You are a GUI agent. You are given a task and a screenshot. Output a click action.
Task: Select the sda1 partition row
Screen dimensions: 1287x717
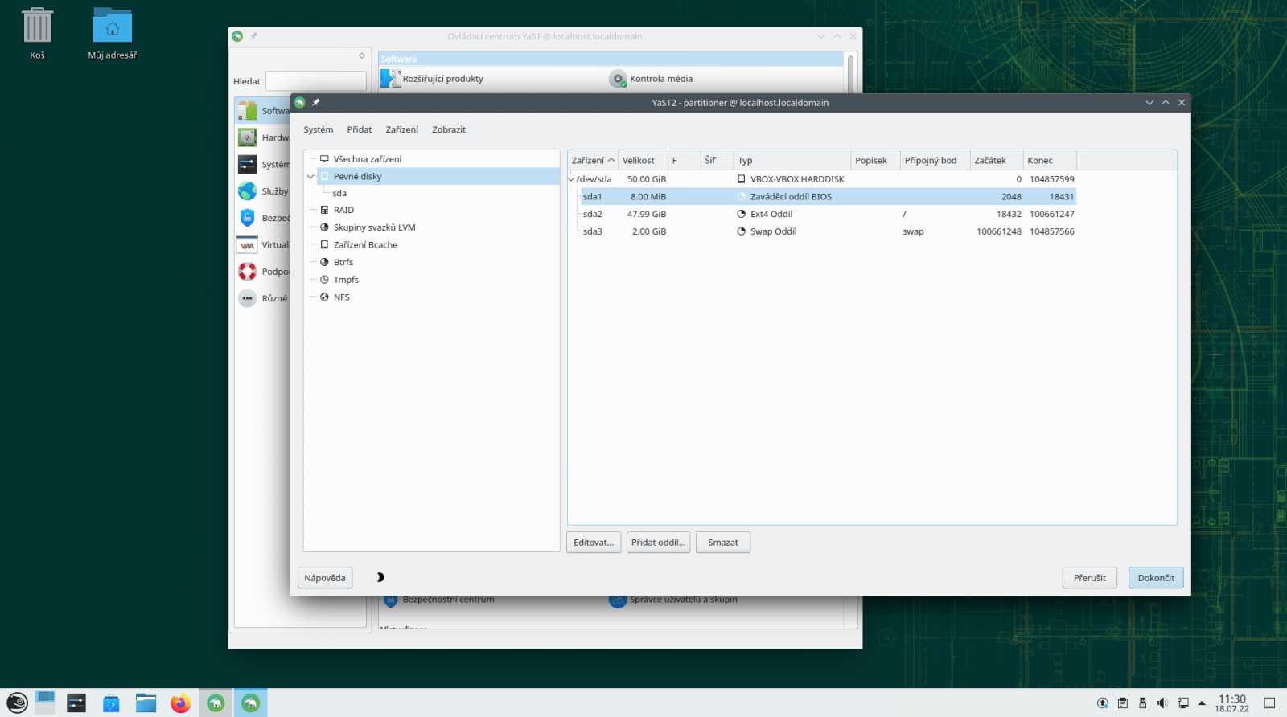pos(829,197)
